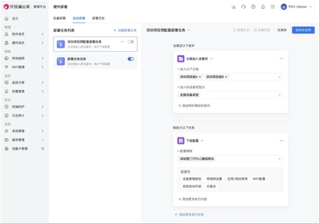This screenshot has height=223, width=319.
Task: Enable the 深圳项目预配置部署任务 toggle switch
Action: (131, 42)
